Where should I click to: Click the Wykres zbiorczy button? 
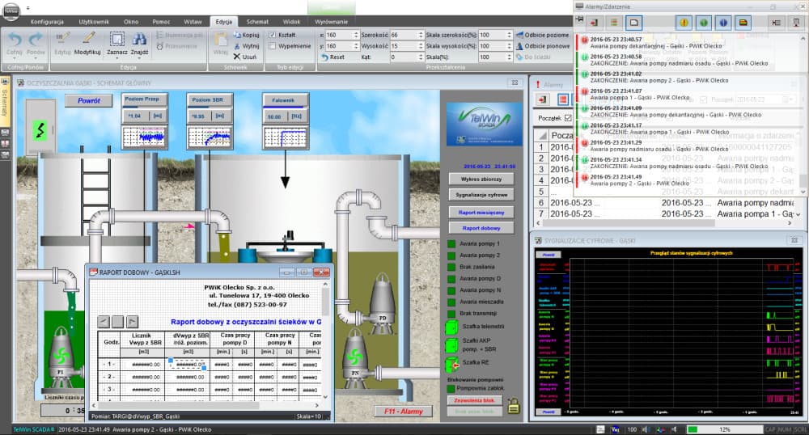481,179
